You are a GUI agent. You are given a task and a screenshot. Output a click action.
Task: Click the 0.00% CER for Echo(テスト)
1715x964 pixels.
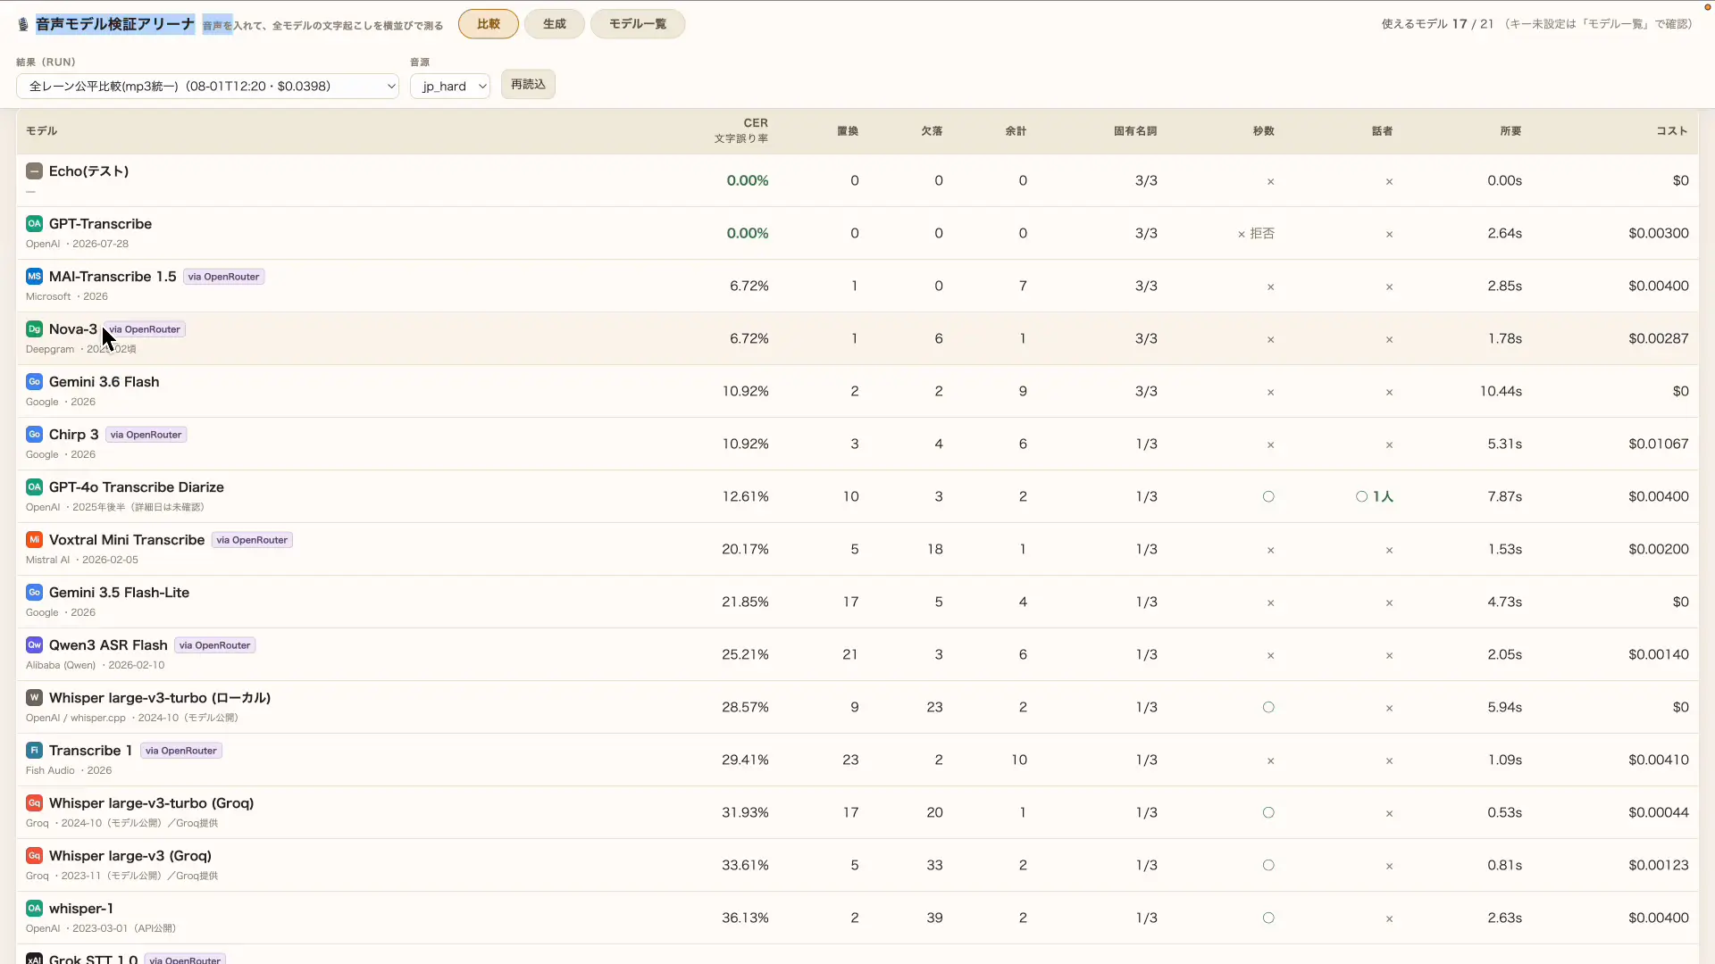coord(748,180)
